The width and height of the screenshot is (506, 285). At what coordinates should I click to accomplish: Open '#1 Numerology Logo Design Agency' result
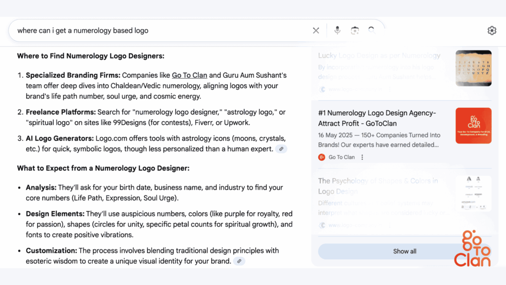(x=377, y=118)
